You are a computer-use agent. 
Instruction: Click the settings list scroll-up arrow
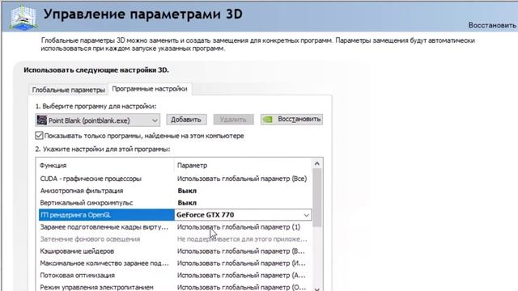pos(316,163)
